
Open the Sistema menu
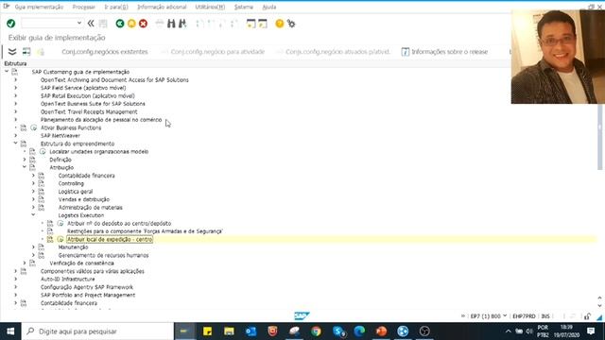(244, 7)
